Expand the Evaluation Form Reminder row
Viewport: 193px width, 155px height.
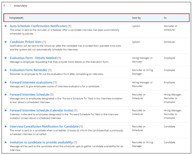tap(6, 70)
